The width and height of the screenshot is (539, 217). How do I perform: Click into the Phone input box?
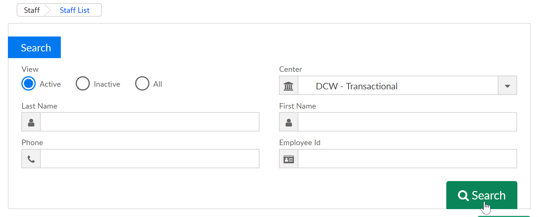150,159
